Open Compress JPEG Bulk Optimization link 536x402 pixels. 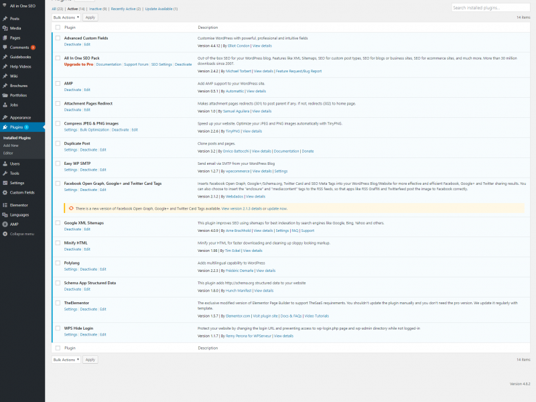[94, 130]
